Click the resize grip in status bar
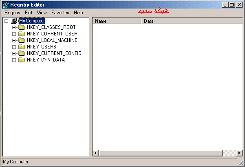 241,163
